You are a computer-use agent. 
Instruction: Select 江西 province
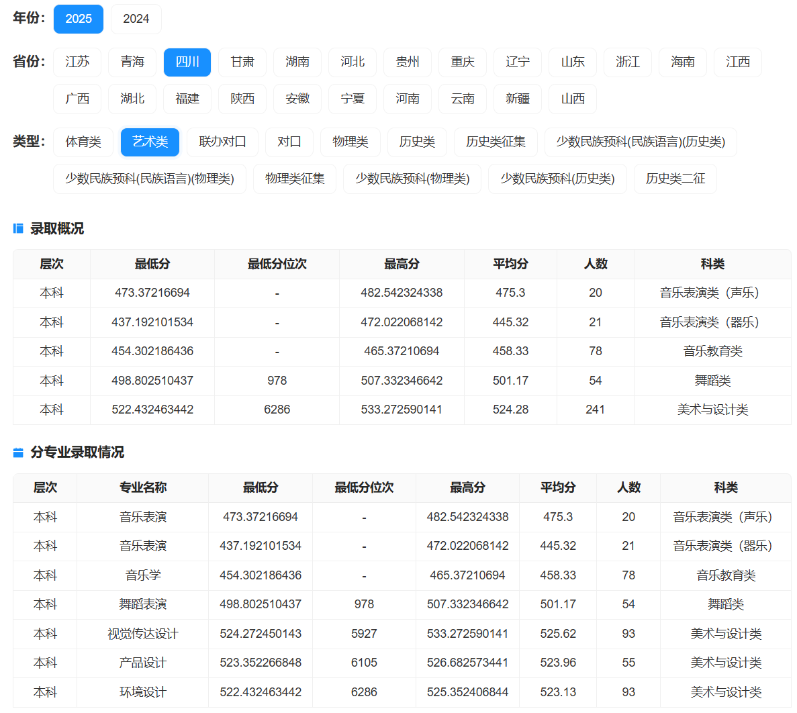pos(738,62)
